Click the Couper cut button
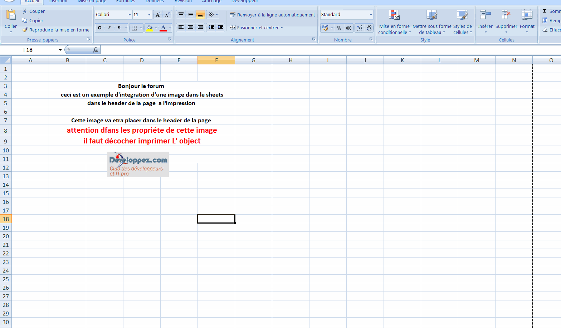Screen dimensions: 561x328 [33, 11]
